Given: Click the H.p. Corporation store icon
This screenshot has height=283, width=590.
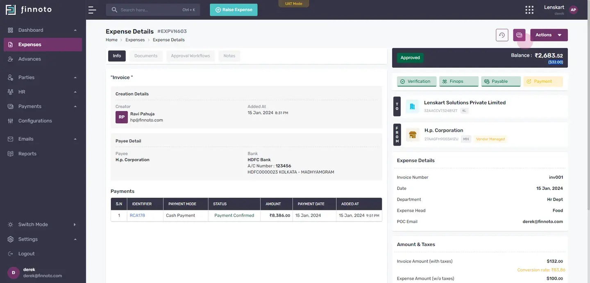Looking at the screenshot, I should pos(412,135).
